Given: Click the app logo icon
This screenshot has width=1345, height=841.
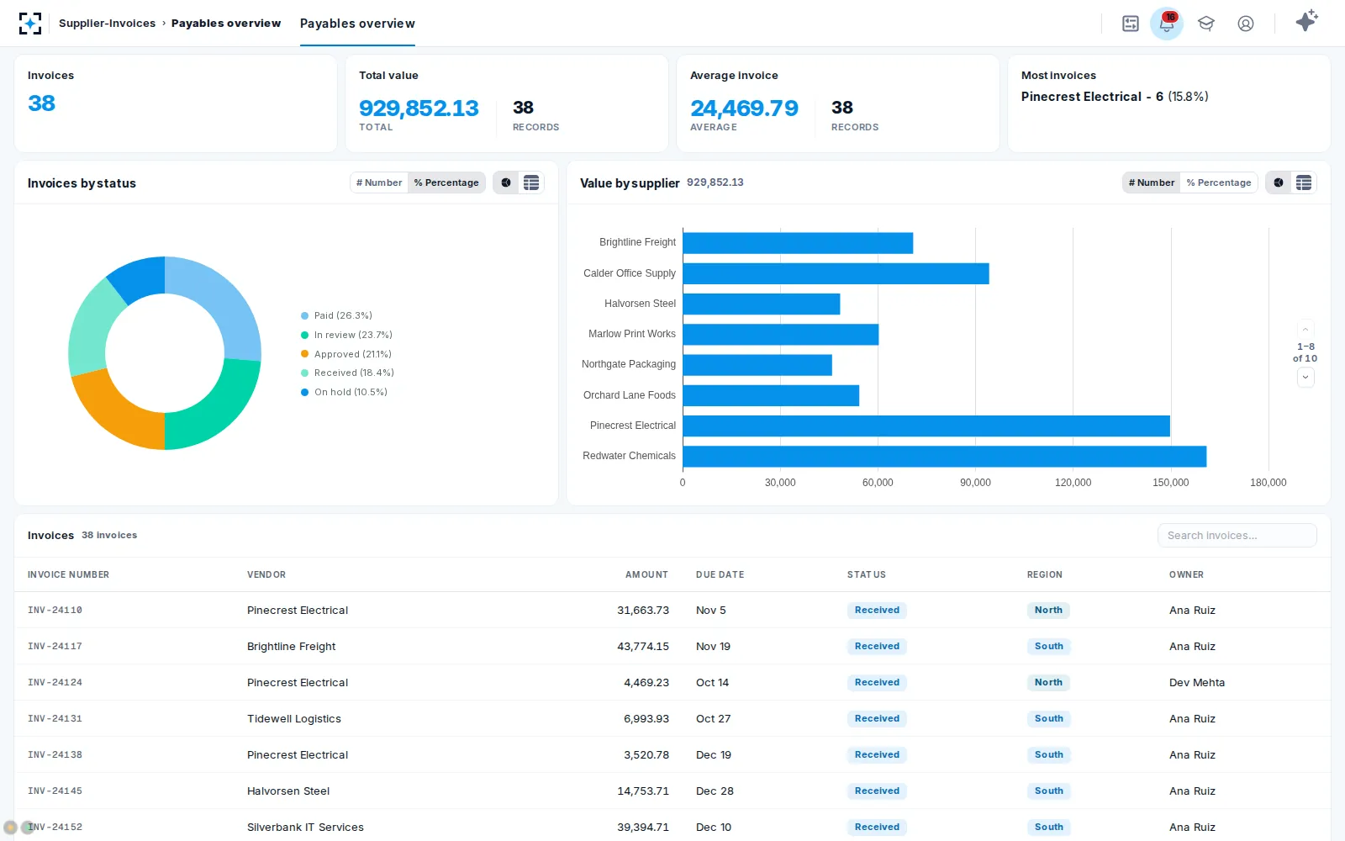Looking at the screenshot, I should click(29, 24).
